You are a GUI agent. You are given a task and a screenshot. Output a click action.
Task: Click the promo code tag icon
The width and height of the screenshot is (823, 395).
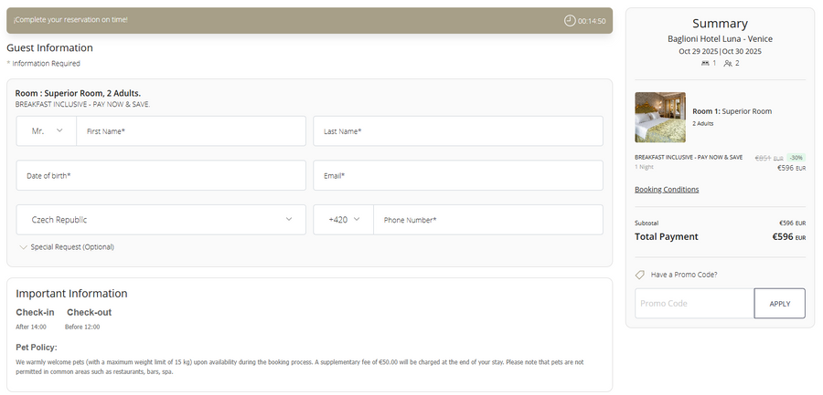coord(640,275)
